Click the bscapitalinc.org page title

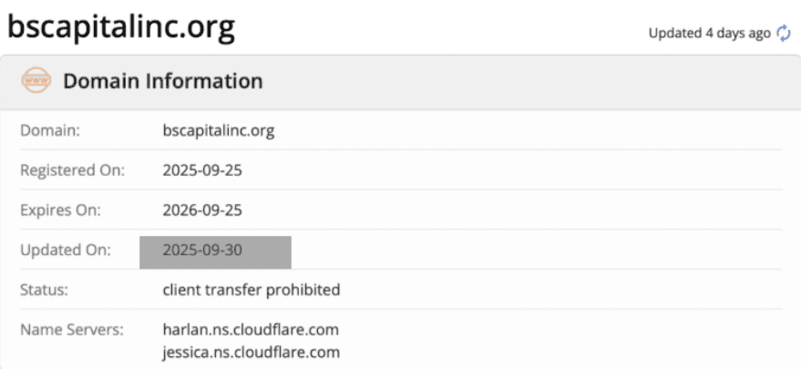[120, 27]
